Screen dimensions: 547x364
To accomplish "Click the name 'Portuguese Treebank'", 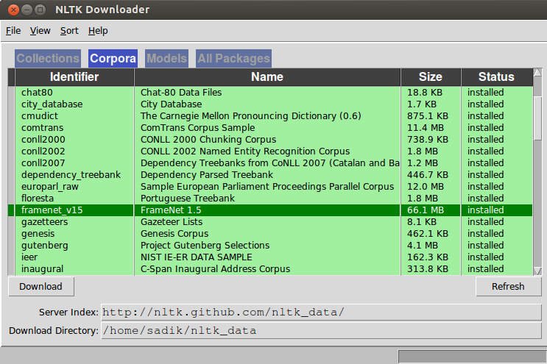I will 188,199.
